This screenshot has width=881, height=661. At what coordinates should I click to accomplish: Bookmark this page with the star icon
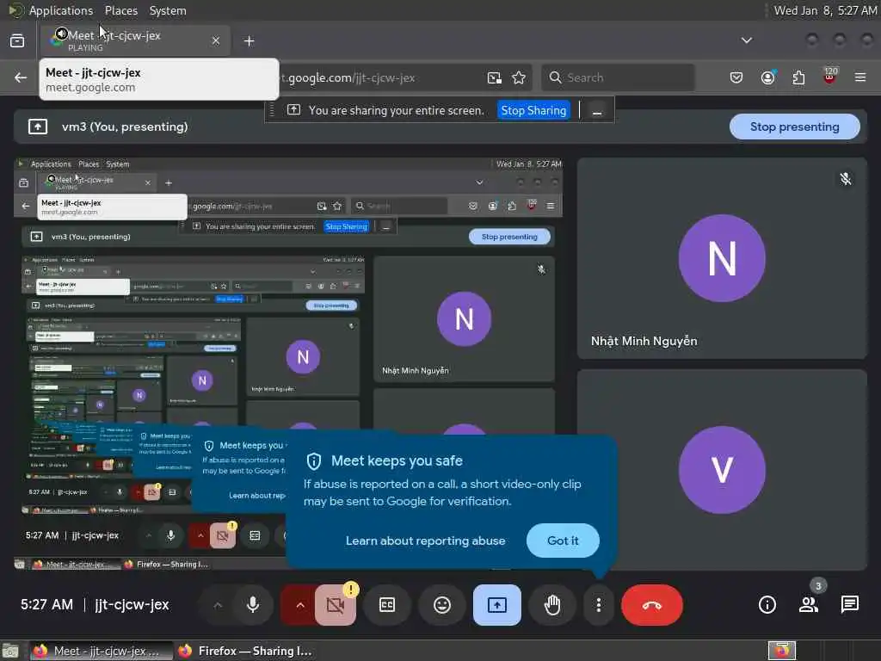[519, 77]
